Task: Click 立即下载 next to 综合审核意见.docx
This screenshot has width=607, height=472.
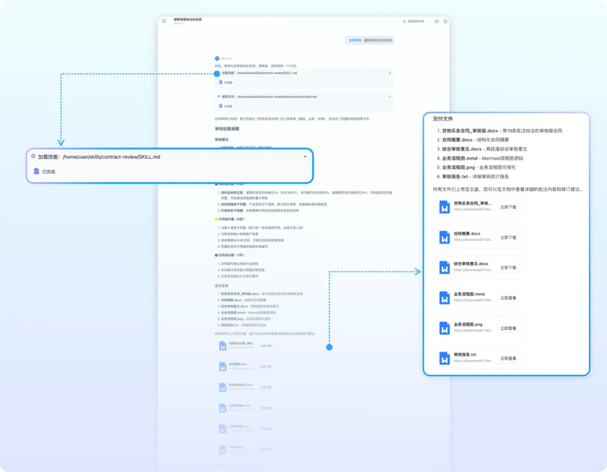Action: [508, 268]
